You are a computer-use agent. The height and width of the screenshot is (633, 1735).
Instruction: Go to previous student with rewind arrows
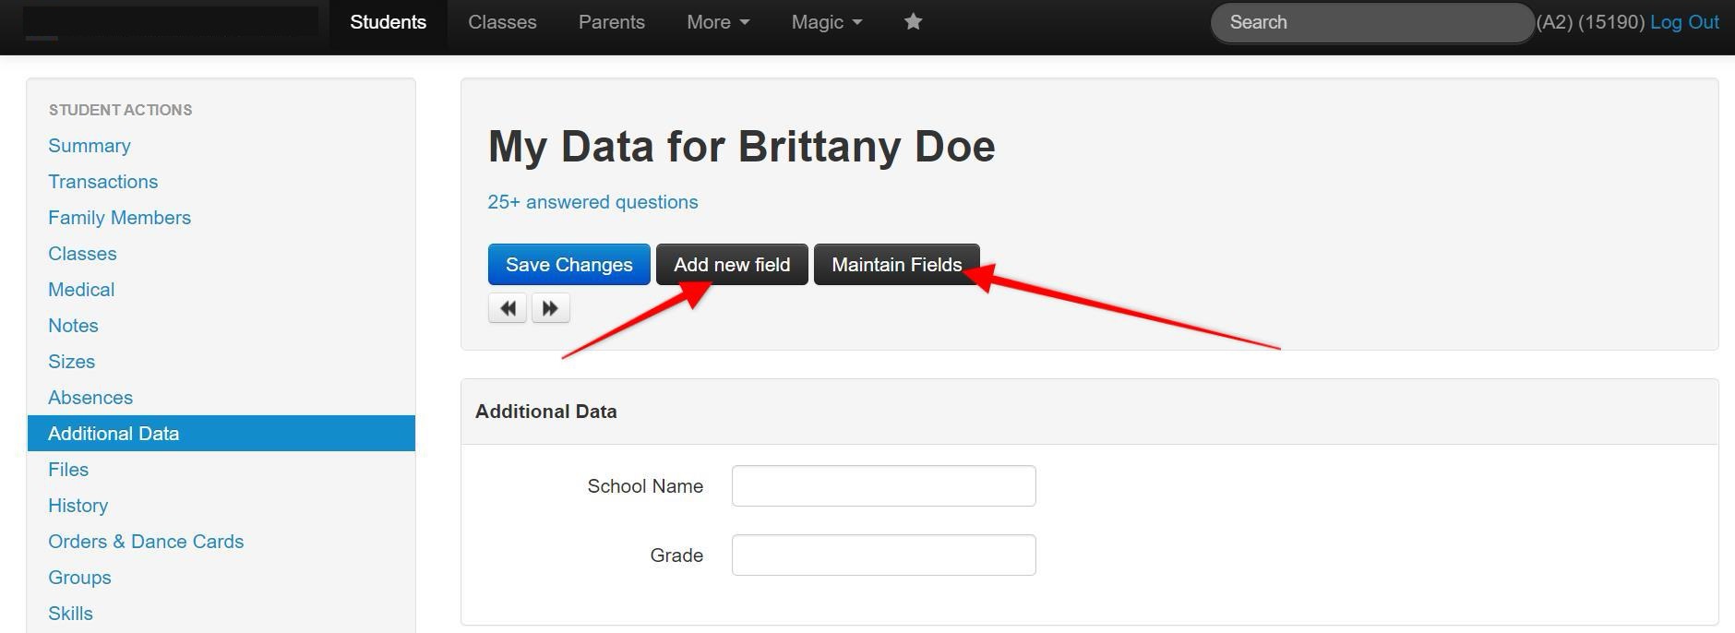508,308
